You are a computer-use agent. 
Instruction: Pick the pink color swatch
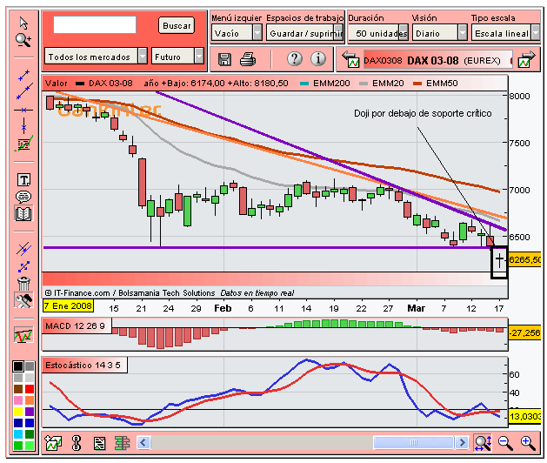pyautogui.click(x=18, y=400)
